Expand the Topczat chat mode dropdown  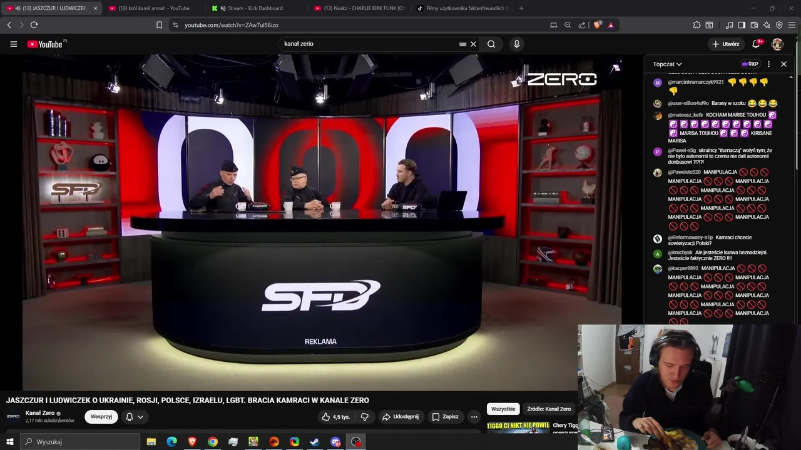[667, 64]
